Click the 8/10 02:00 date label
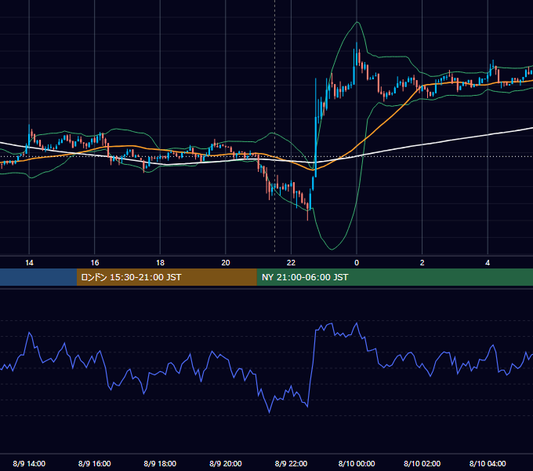The height and width of the screenshot is (471, 533). [422, 463]
